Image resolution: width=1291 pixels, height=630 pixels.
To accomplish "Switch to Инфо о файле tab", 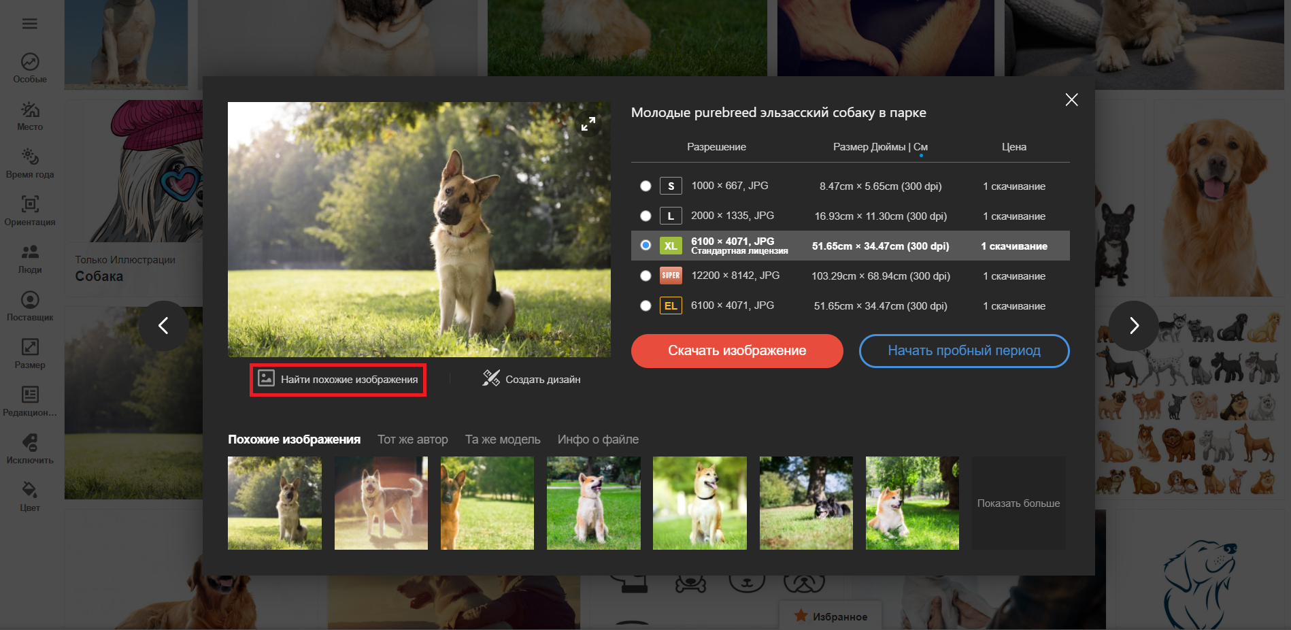I will 598,440.
